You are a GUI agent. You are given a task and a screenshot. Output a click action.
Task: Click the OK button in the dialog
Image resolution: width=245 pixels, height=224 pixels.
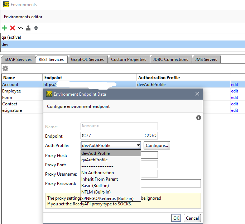coord(176,218)
